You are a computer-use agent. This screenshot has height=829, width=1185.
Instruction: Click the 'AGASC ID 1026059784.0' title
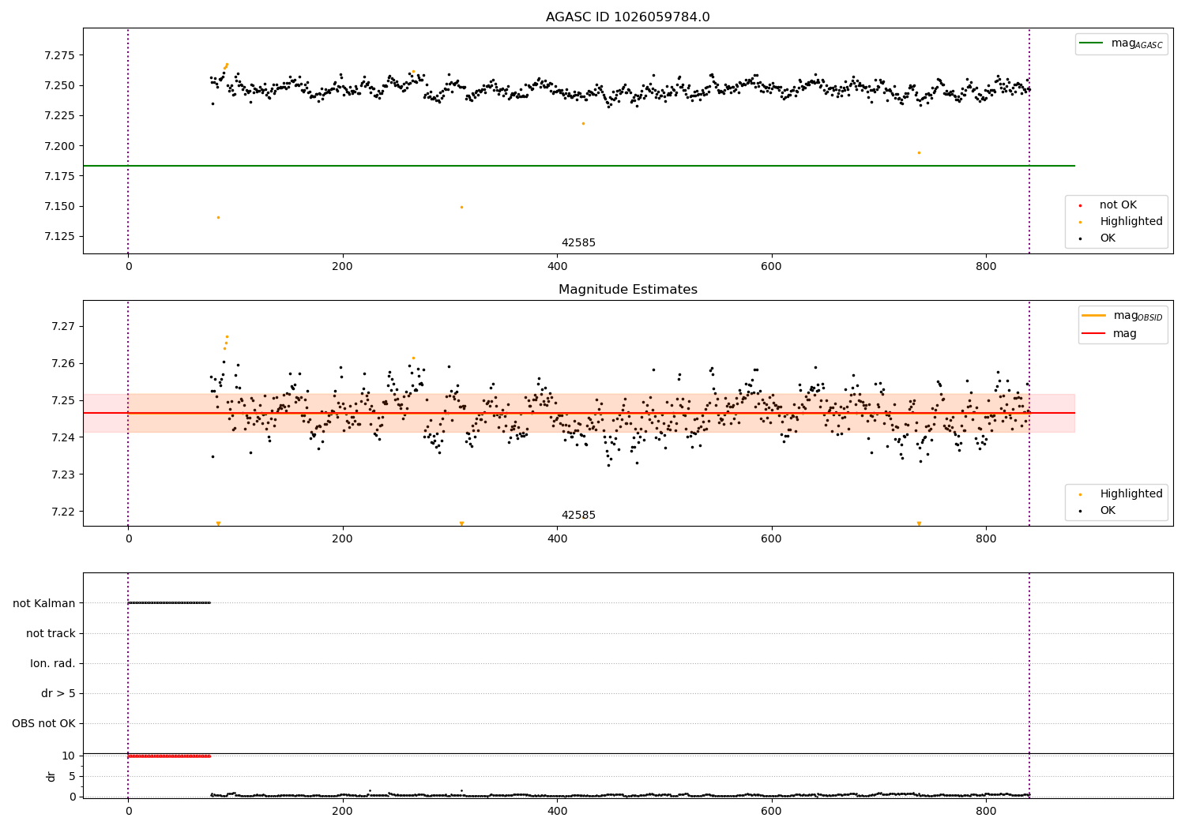pos(627,17)
